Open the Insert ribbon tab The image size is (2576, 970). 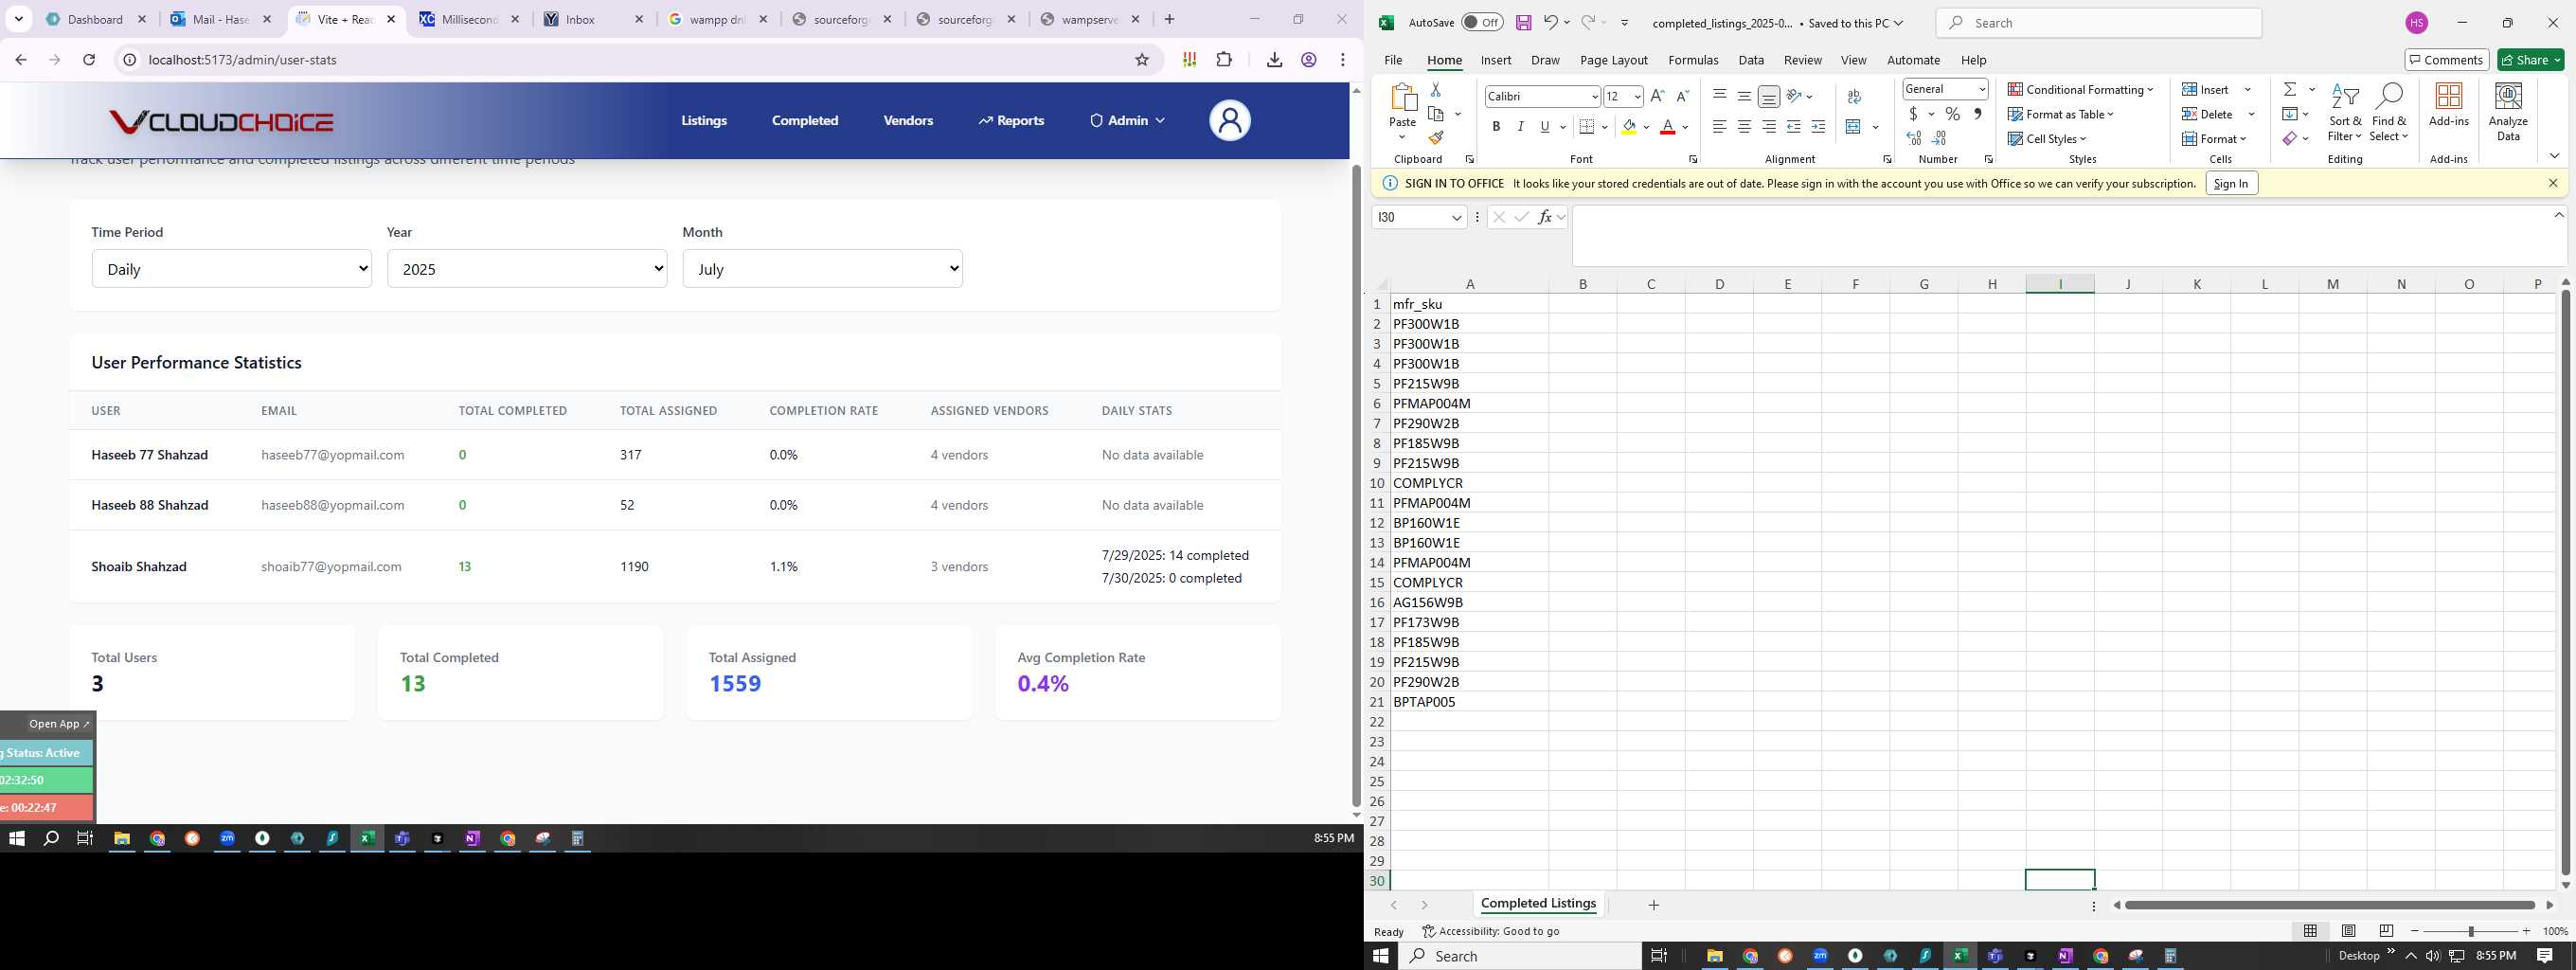click(x=1496, y=60)
